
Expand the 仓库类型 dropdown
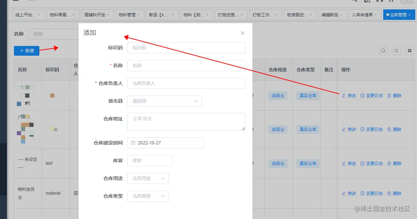click(148, 196)
